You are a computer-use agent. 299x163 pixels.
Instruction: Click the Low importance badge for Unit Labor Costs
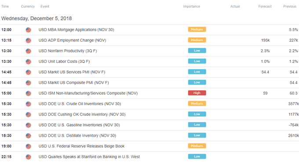coord(197,61)
